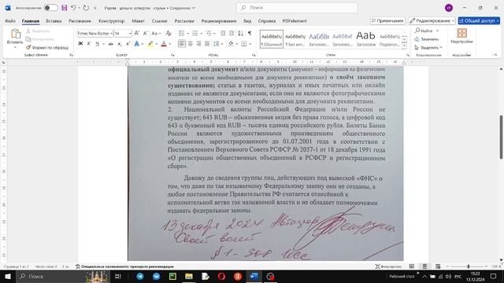
Task: Clear all formatting icon
Action: pyautogui.click(x=169, y=33)
